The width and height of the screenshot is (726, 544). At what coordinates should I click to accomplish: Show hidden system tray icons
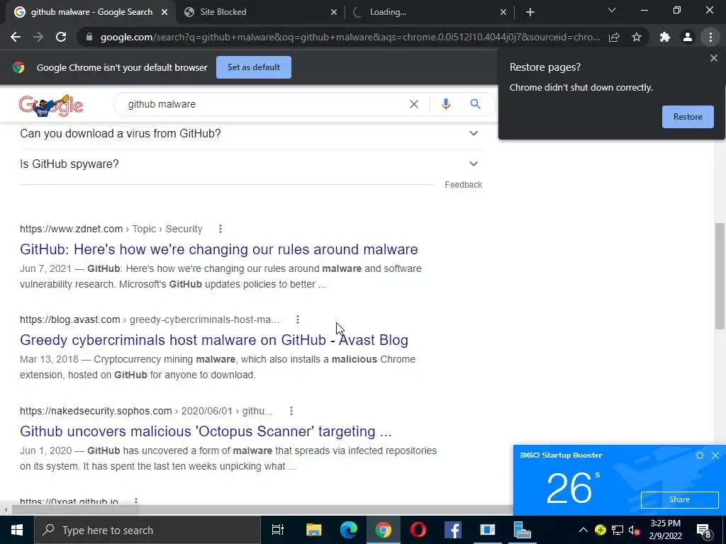coord(583,530)
